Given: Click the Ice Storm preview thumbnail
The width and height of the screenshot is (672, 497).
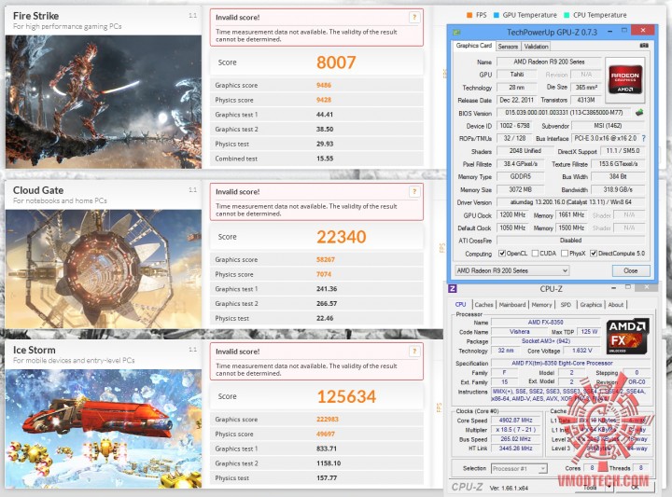Looking at the screenshot, I should [x=104, y=429].
